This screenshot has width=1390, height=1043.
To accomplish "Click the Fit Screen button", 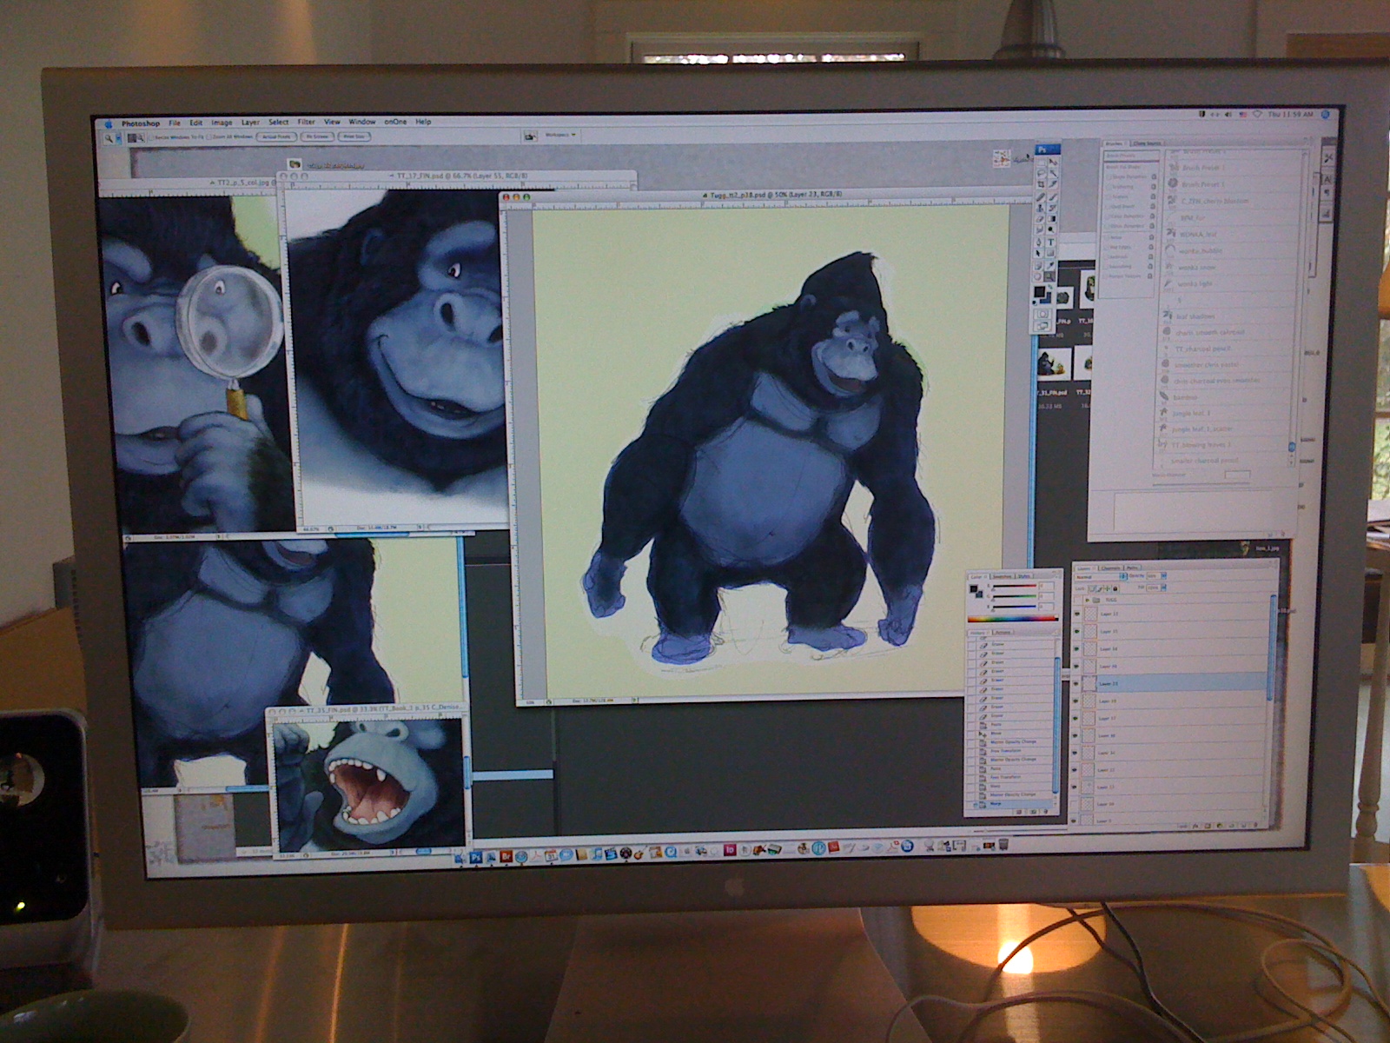I will 317,136.
